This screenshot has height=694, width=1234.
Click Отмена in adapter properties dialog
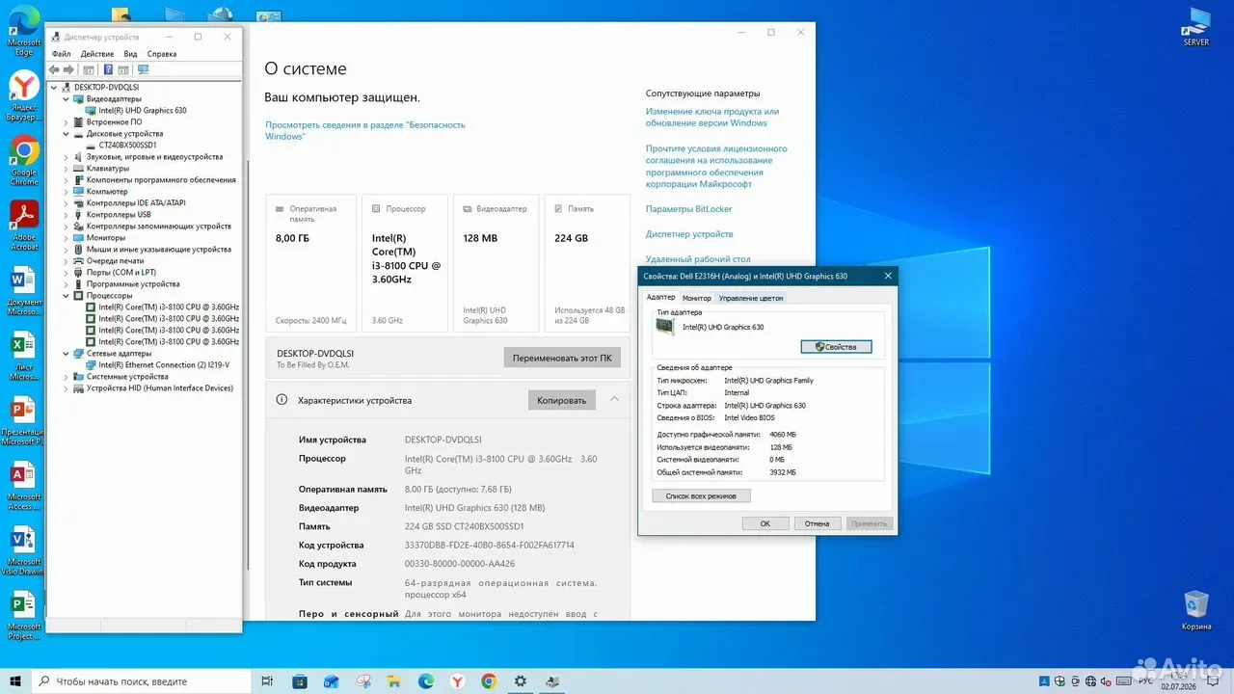tap(818, 523)
